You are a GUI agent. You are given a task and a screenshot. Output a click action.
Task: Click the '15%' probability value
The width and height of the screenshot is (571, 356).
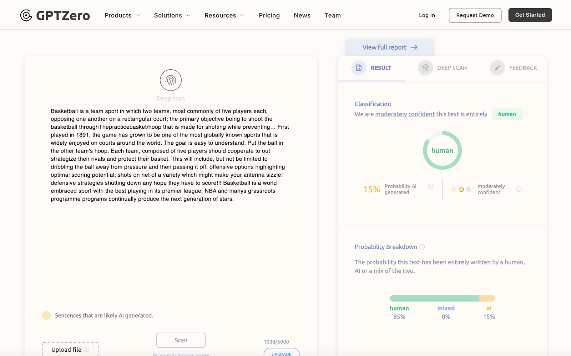[372, 189]
